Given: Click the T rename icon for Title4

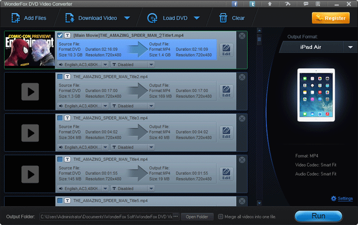Looking at the screenshot, I should pyautogui.click(x=68, y=159).
